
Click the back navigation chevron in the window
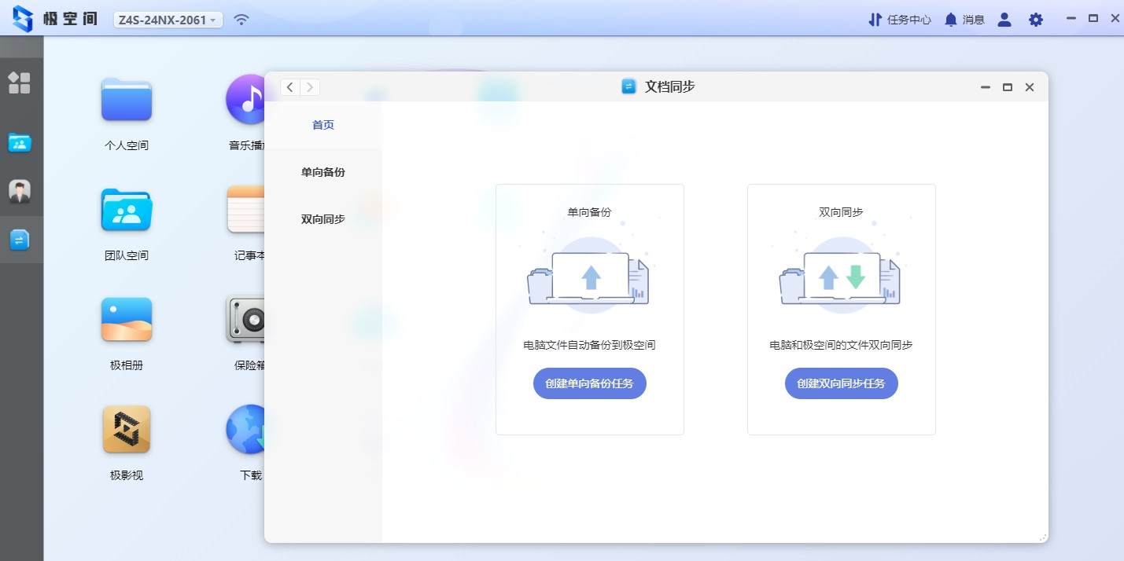(x=289, y=87)
